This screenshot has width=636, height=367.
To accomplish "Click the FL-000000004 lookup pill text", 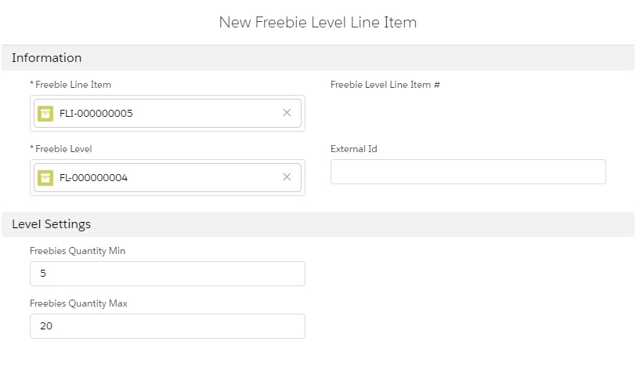I will click(93, 177).
